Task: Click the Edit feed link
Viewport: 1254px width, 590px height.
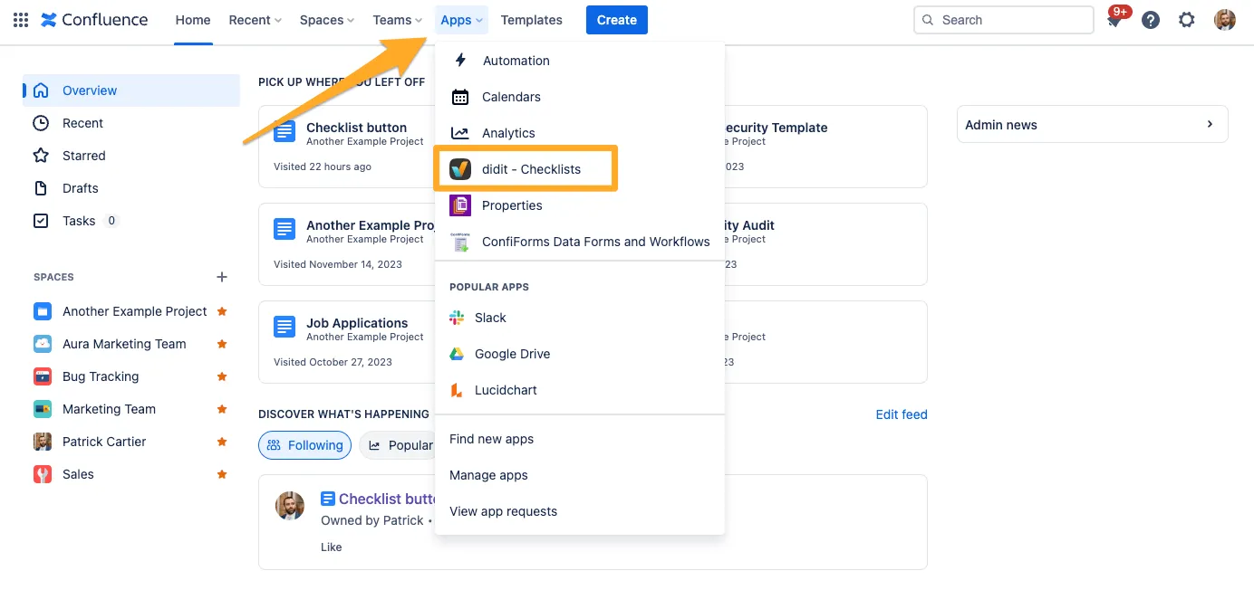Action: (x=902, y=414)
